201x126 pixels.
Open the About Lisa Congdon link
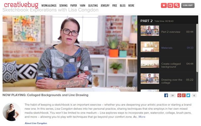[x=36, y=123]
